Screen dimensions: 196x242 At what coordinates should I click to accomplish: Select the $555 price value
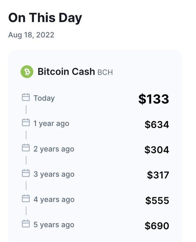click(157, 200)
